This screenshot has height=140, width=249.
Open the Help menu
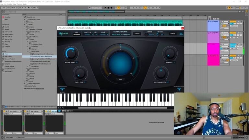[x=25, y=4]
